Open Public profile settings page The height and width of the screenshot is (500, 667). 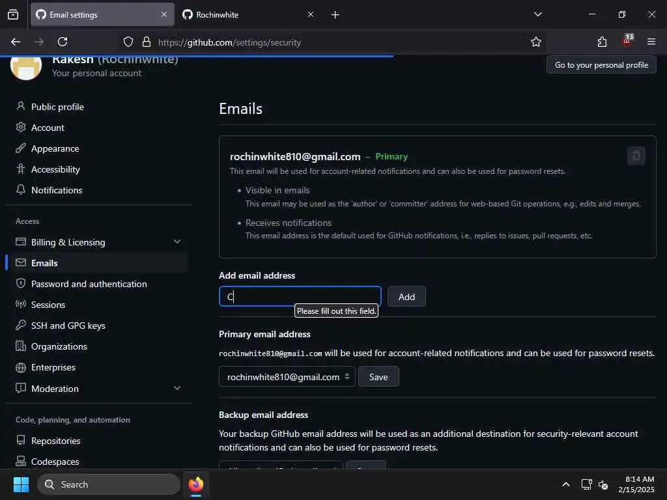point(57,107)
